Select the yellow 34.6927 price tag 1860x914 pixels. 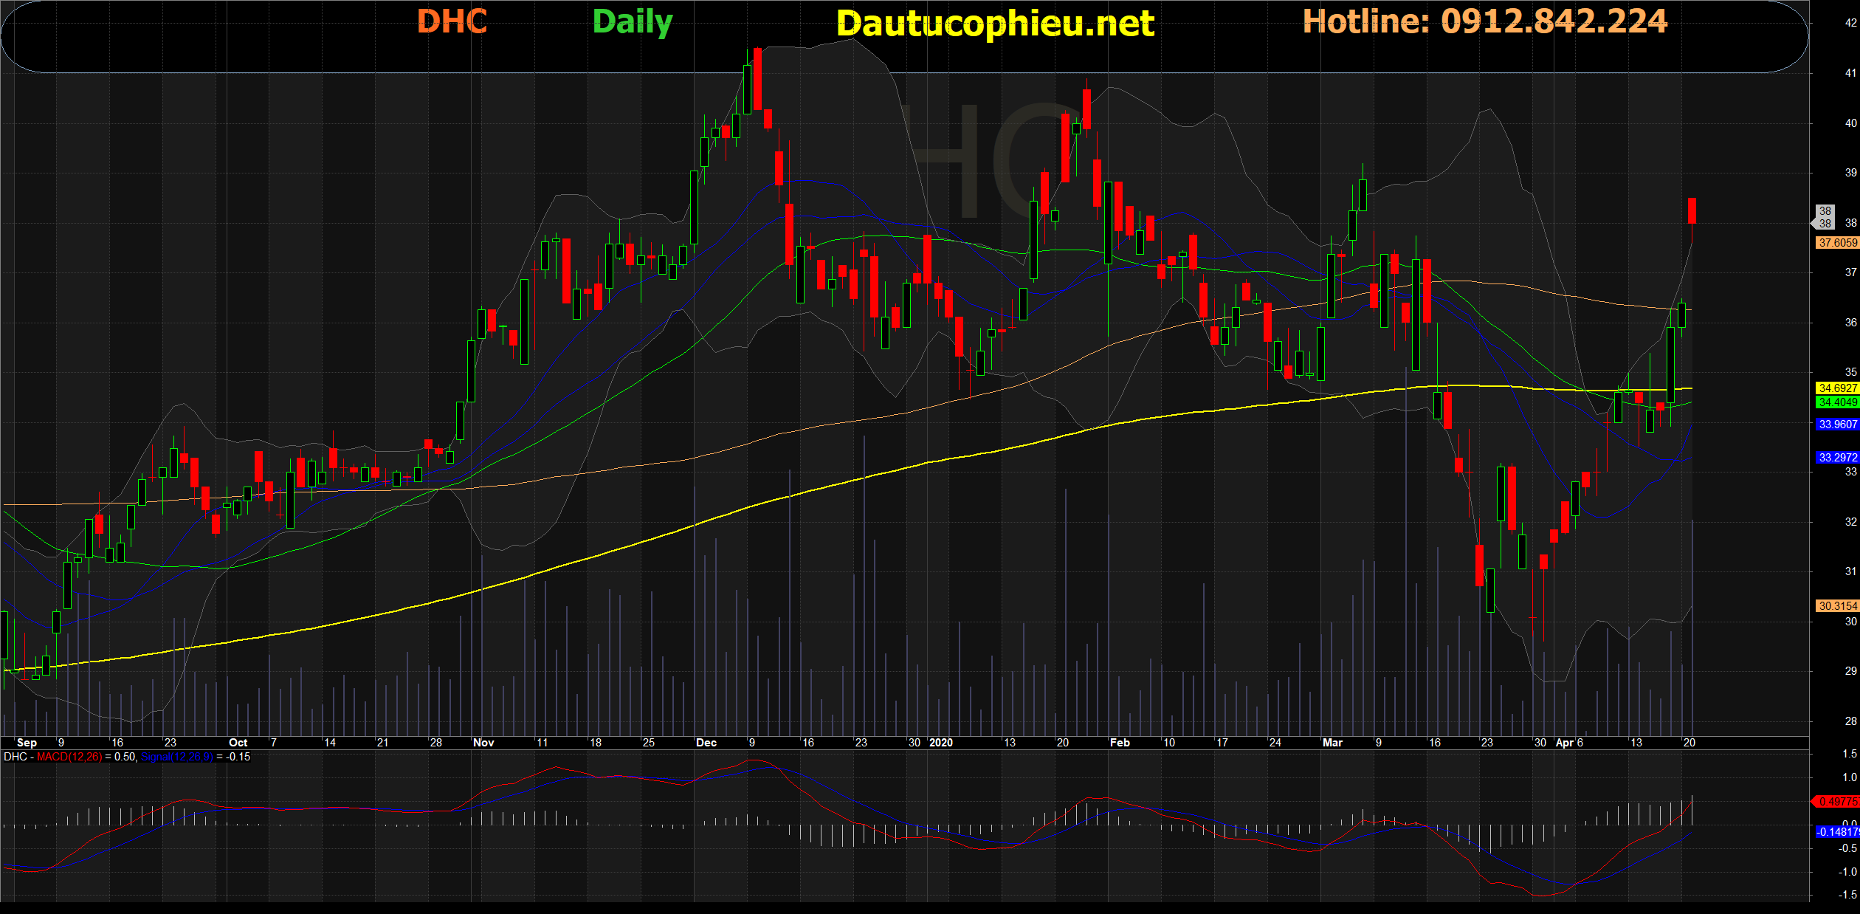click(1837, 388)
